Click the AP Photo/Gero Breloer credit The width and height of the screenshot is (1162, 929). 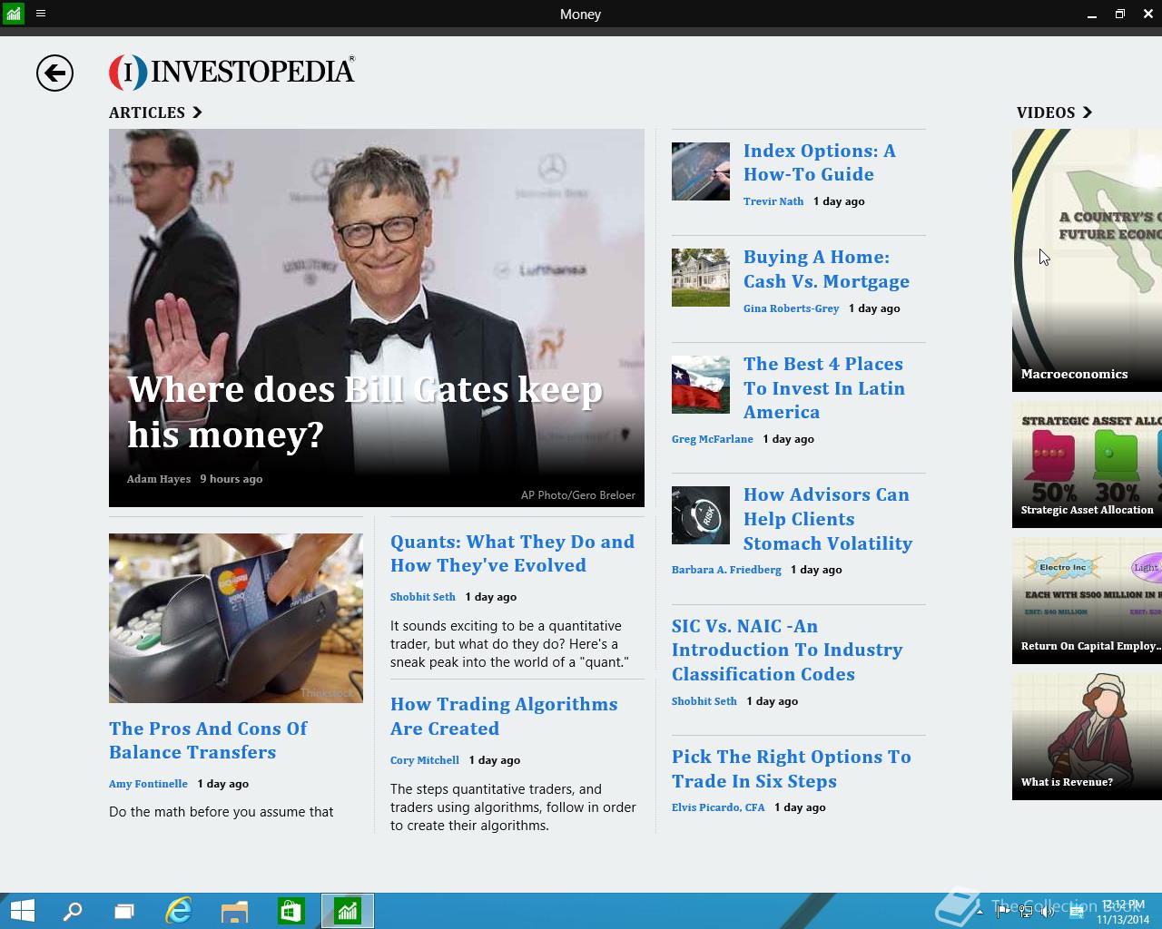[578, 495]
